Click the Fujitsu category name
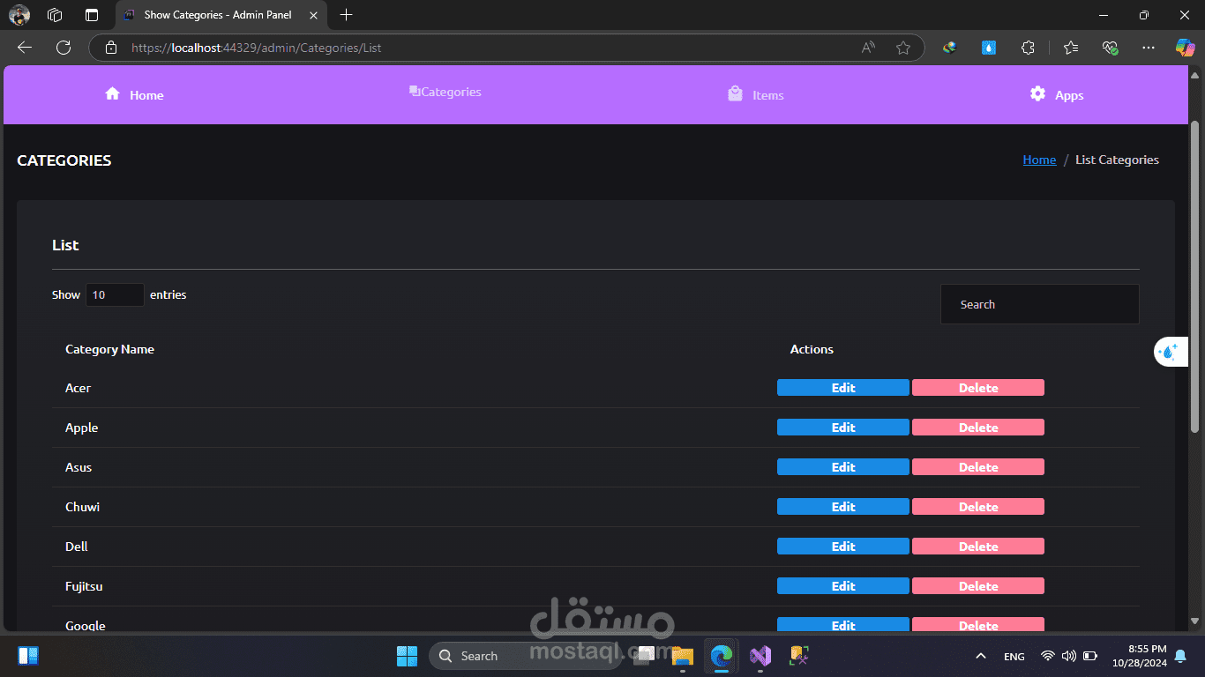The image size is (1205, 677). pyautogui.click(x=84, y=586)
